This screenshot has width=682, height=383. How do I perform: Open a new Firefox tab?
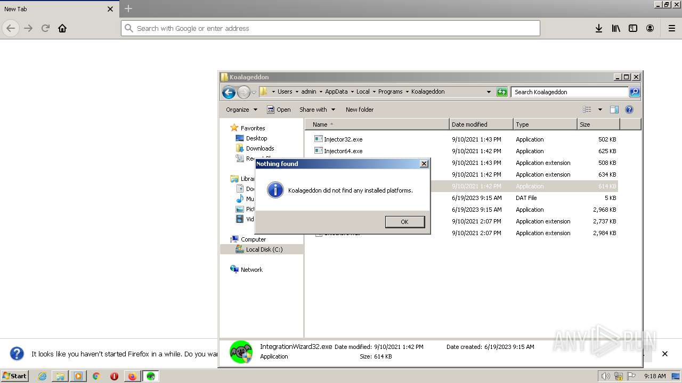point(128,9)
